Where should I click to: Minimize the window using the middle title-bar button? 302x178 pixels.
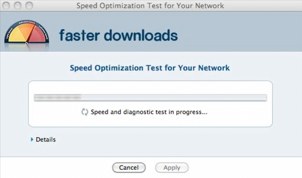18,6
